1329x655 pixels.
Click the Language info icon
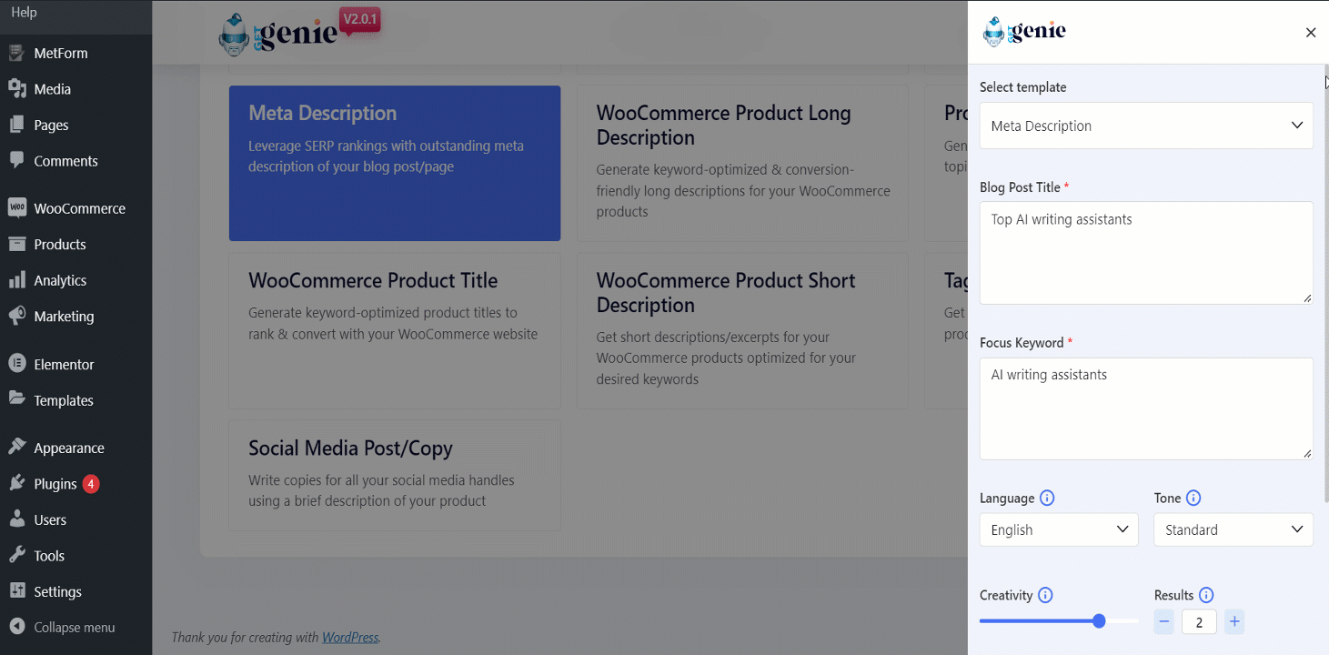tap(1047, 498)
